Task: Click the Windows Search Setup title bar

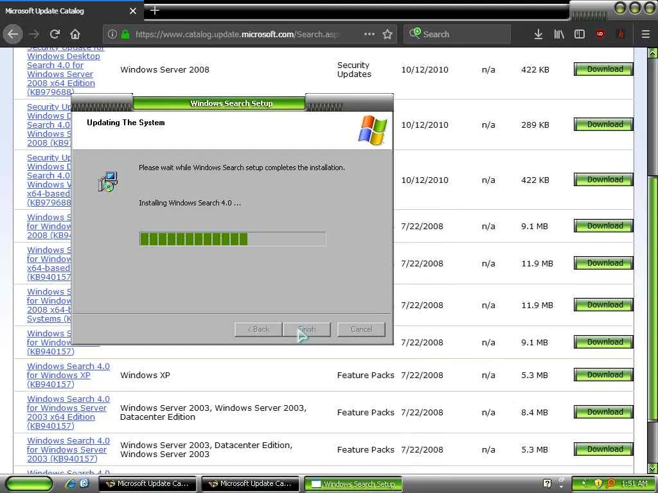Action: pos(231,103)
